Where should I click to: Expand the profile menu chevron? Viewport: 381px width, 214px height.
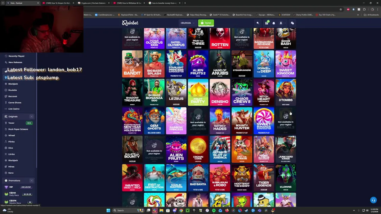pos(285,23)
